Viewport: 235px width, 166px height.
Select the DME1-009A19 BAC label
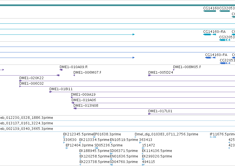pyautogui.click(x=83, y=95)
